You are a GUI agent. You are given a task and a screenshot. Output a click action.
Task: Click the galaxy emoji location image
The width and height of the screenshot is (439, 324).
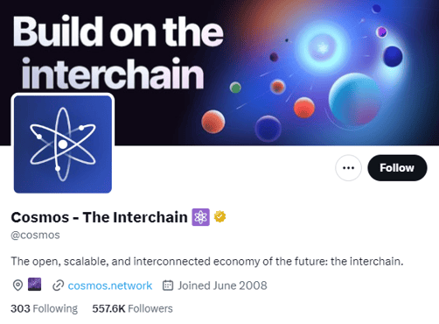[34, 285]
